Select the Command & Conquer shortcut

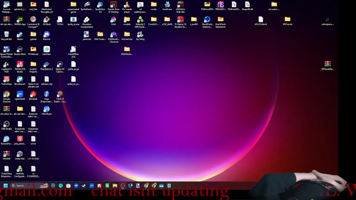33,22
